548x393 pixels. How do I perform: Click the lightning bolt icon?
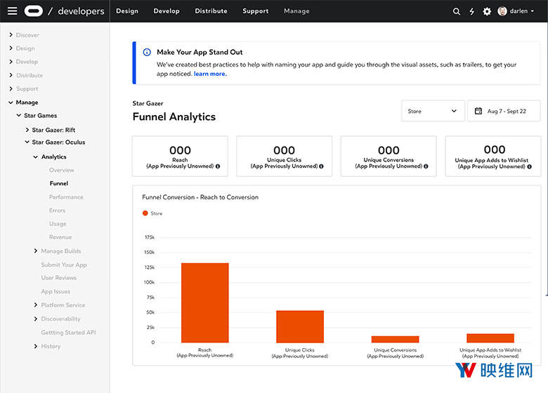[x=471, y=11]
